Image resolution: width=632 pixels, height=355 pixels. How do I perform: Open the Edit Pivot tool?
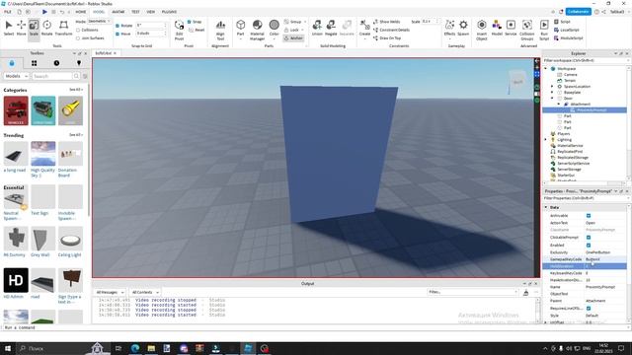click(x=179, y=30)
